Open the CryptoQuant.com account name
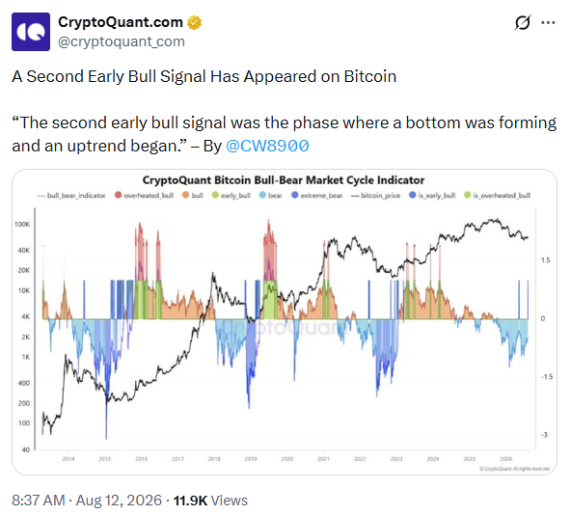 pos(121,22)
